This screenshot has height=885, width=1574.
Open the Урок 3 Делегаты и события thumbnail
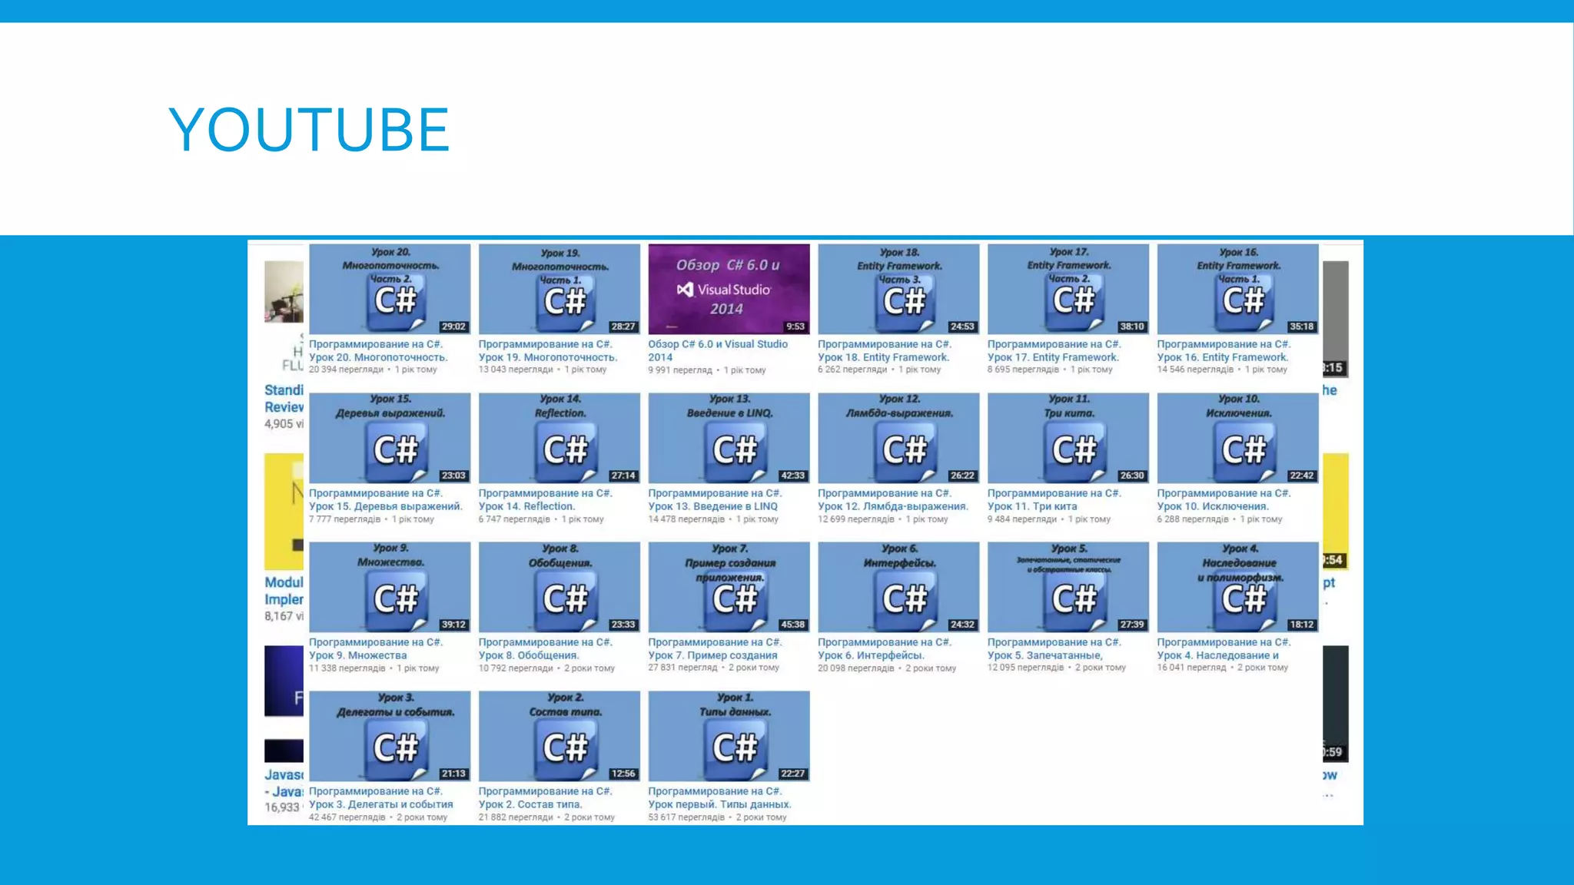click(x=390, y=736)
